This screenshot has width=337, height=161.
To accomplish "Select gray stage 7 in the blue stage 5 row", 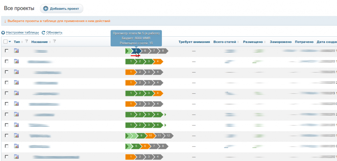I will [154, 51].
